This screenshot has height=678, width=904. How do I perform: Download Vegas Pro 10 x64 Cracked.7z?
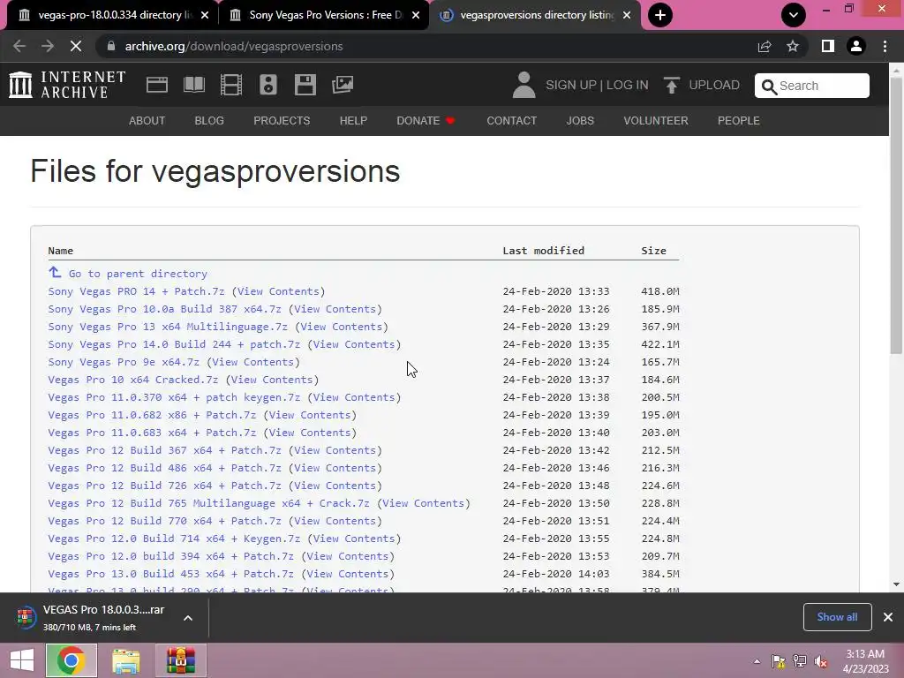tap(133, 380)
